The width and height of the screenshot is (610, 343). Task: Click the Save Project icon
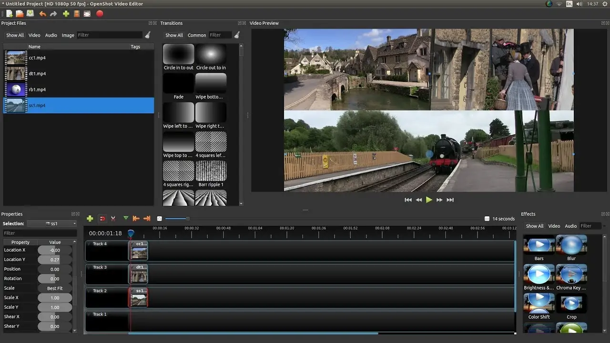click(x=30, y=14)
